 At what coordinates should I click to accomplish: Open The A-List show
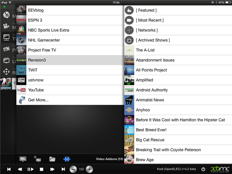(x=178, y=50)
